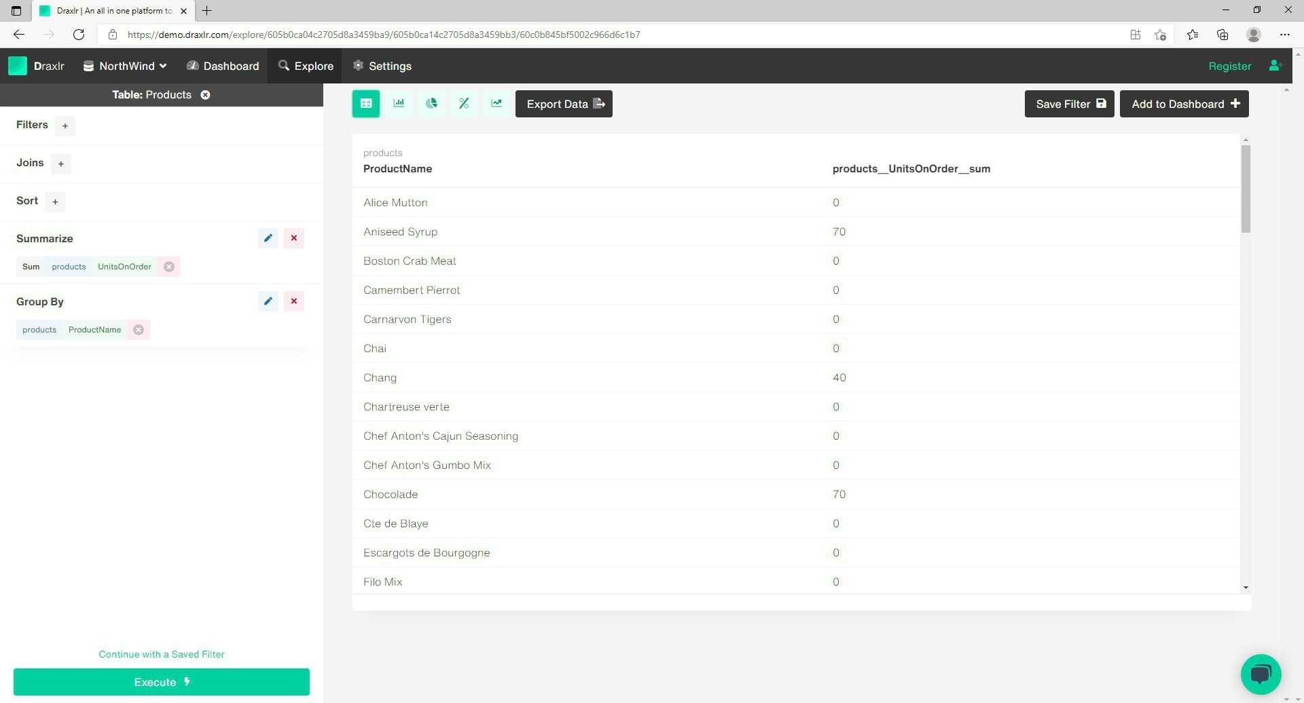The image size is (1304, 703).
Task: Open browser Collections icon
Action: pos(1222,35)
